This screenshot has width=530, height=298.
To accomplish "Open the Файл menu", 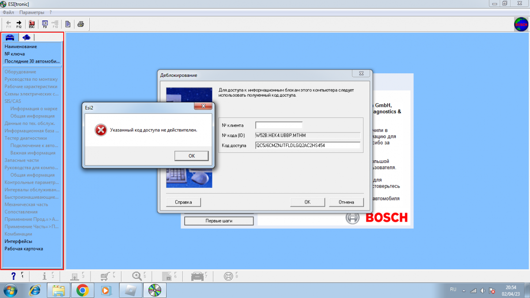I will pyautogui.click(x=8, y=12).
